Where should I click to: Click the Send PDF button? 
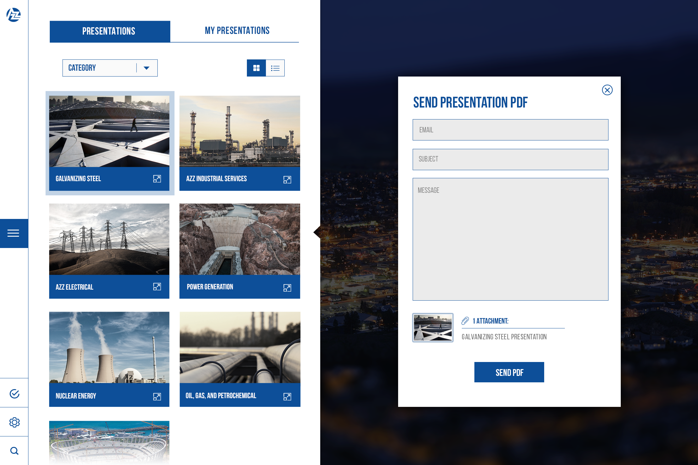pyautogui.click(x=509, y=372)
